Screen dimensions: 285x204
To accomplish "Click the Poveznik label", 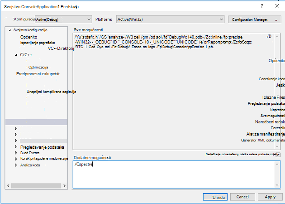I will 278,128.
